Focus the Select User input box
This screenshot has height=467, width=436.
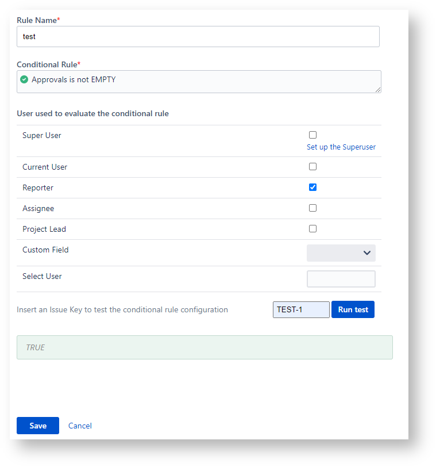[x=341, y=279]
